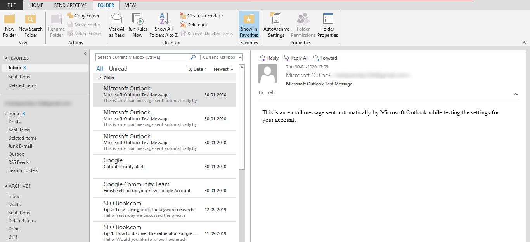Click the Search Current Mailbox field
530x242 pixels.
coord(143,57)
